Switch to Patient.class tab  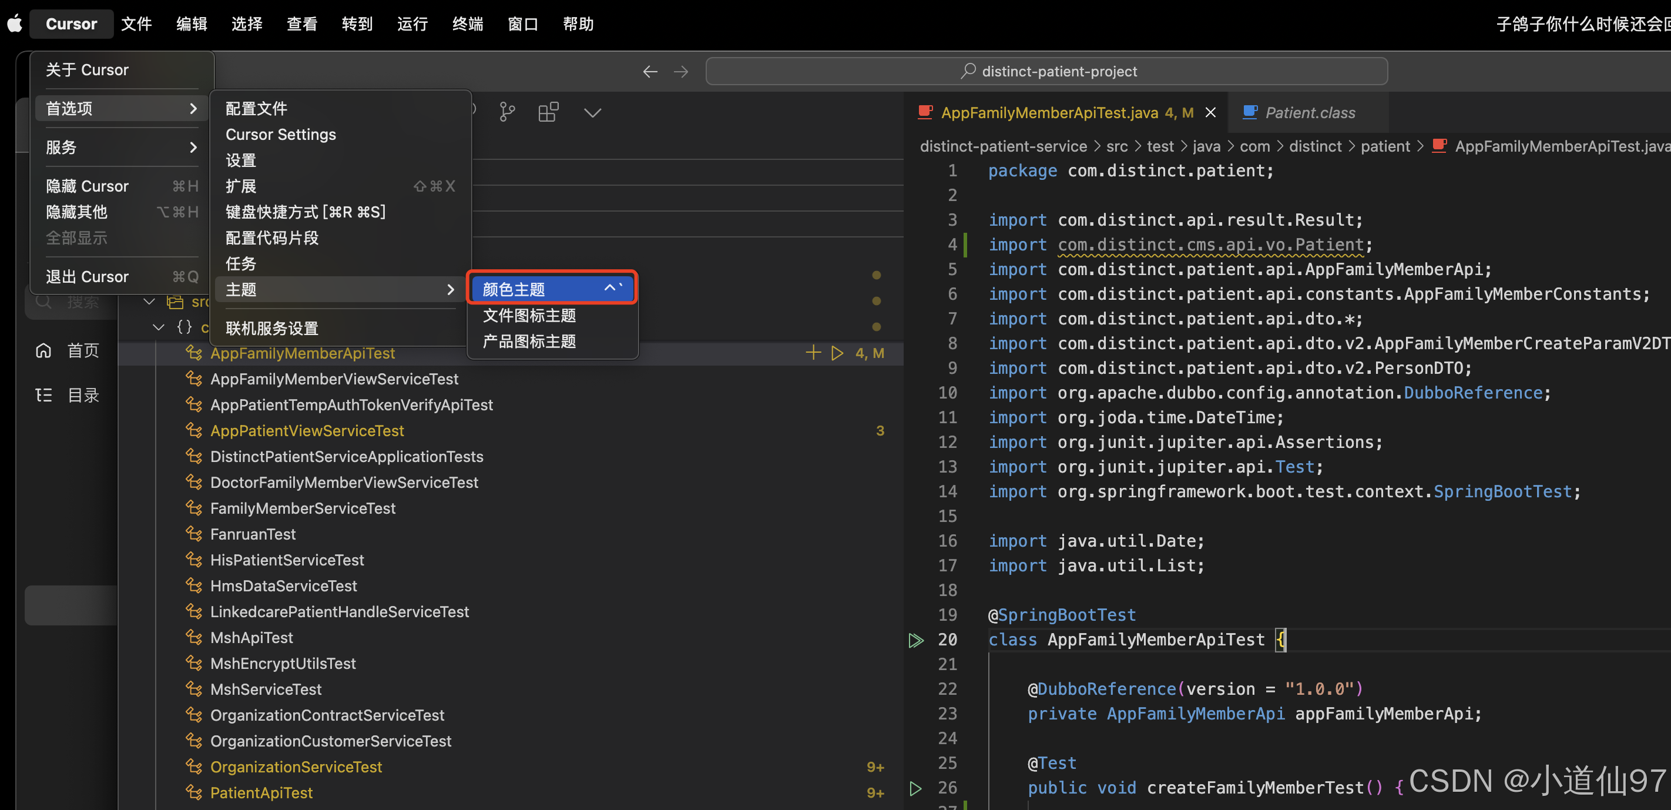[x=1309, y=112]
